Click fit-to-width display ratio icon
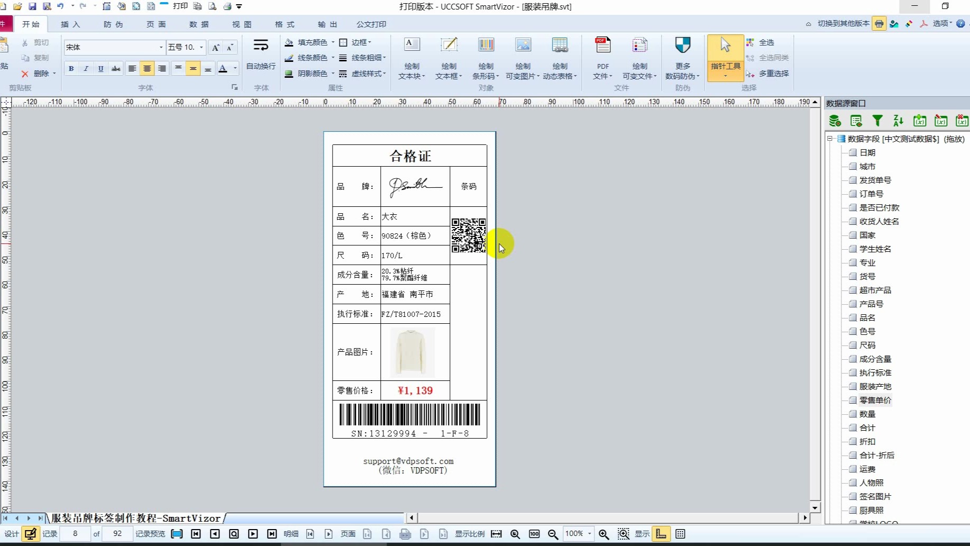This screenshot has width=970, height=546. pos(496,534)
